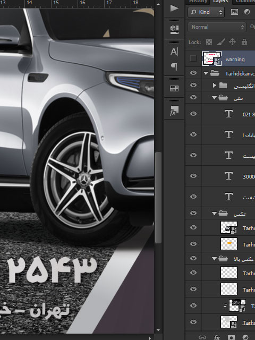
Task: Open the Paragraph panel icon
Action: [x=174, y=66]
